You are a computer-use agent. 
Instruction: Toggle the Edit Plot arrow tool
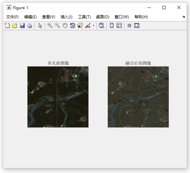[40, 26]
